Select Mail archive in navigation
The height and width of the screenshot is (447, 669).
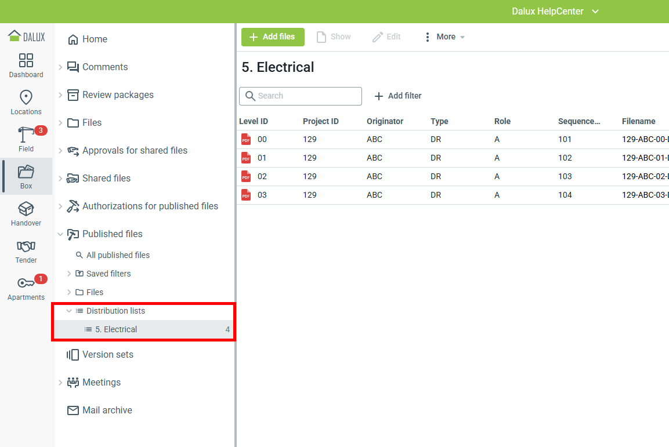pyautogui.click(x=107, y=410)
